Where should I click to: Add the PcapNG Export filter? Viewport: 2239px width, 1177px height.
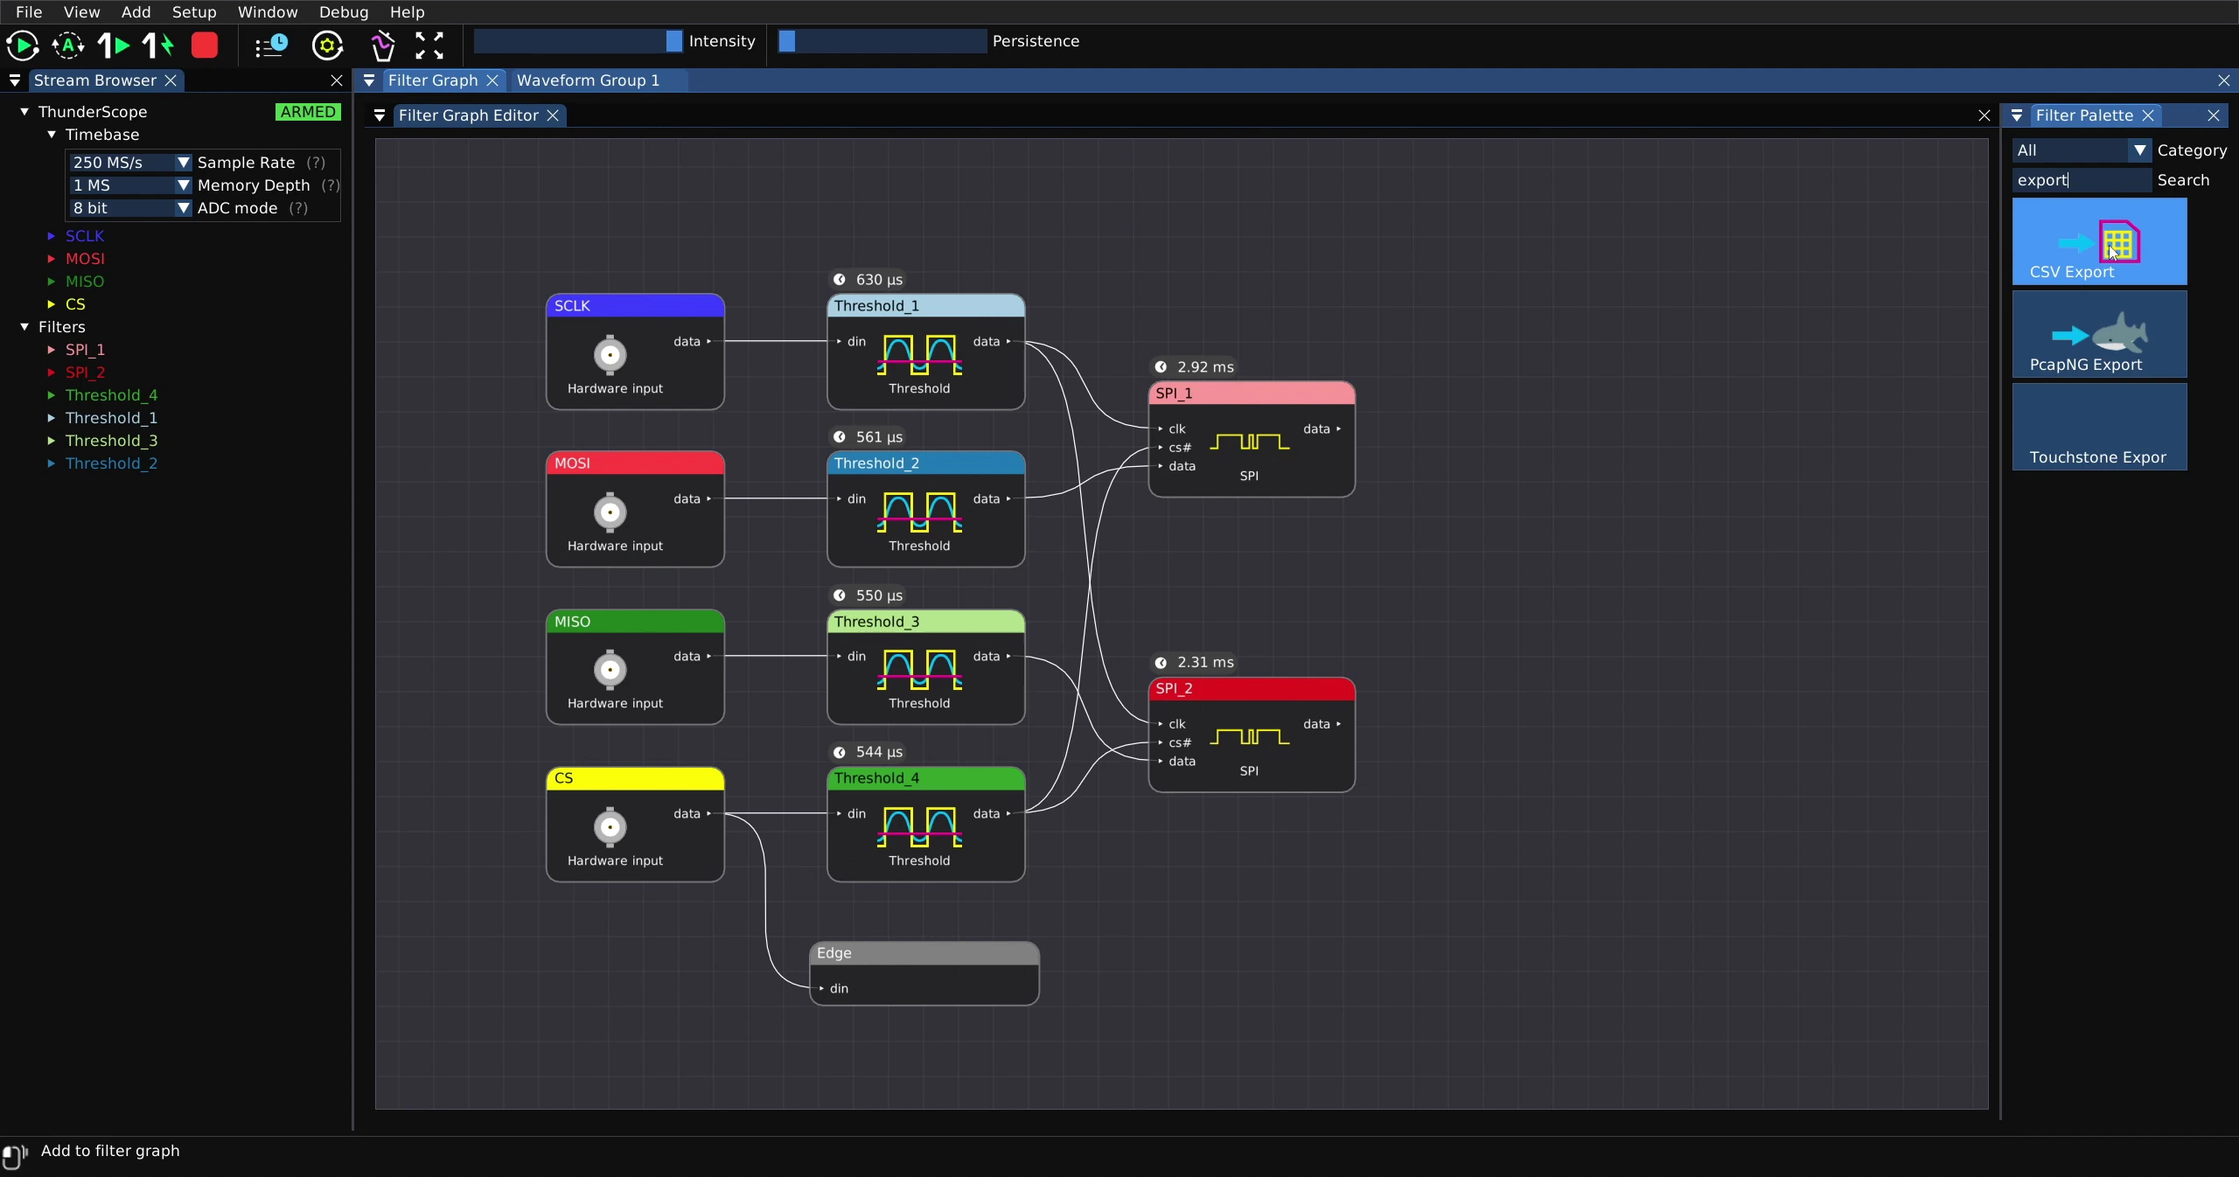tap(2099, 334)
